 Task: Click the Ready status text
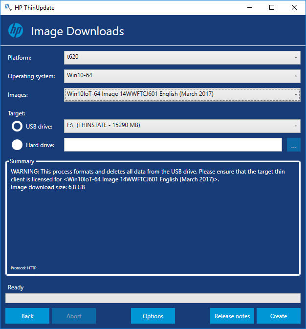coord(16,287)
